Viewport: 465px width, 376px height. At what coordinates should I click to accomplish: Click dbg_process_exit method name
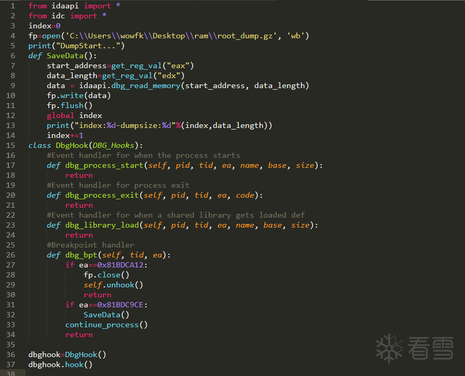tap(102, 195)
